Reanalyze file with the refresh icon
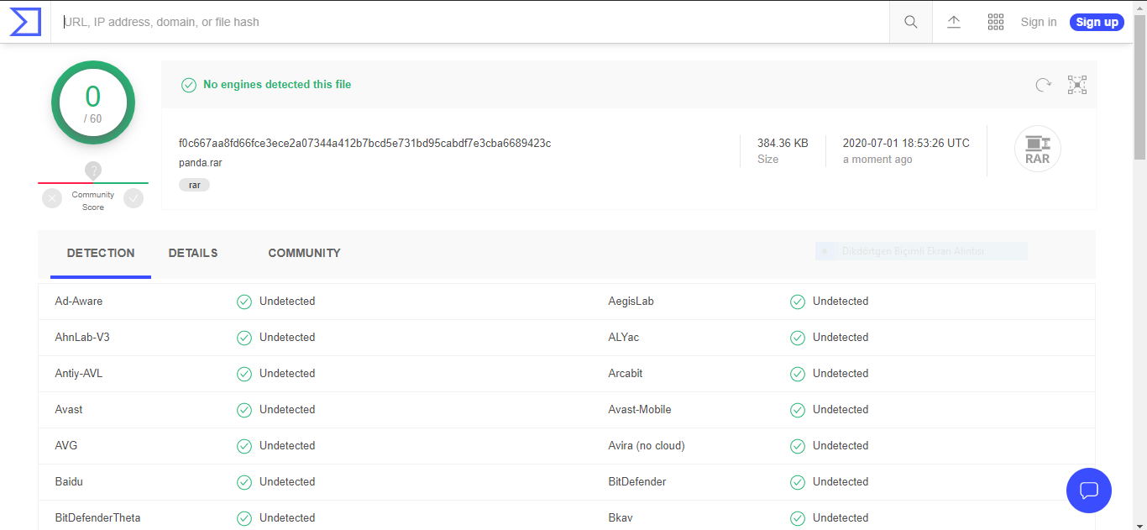Viewport: 1147px width, 530px height. [1043, 84]
